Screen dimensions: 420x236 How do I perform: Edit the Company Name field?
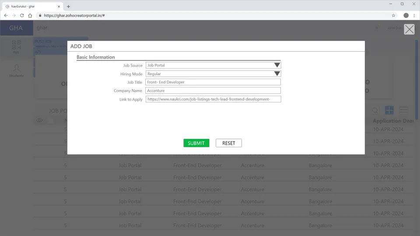[x=213, y=91]
